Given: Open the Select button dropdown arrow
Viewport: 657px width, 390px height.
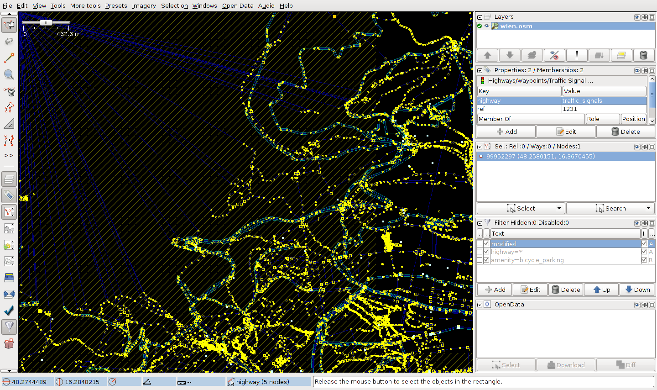Looking at the screenshot, I should pos(559,208).
